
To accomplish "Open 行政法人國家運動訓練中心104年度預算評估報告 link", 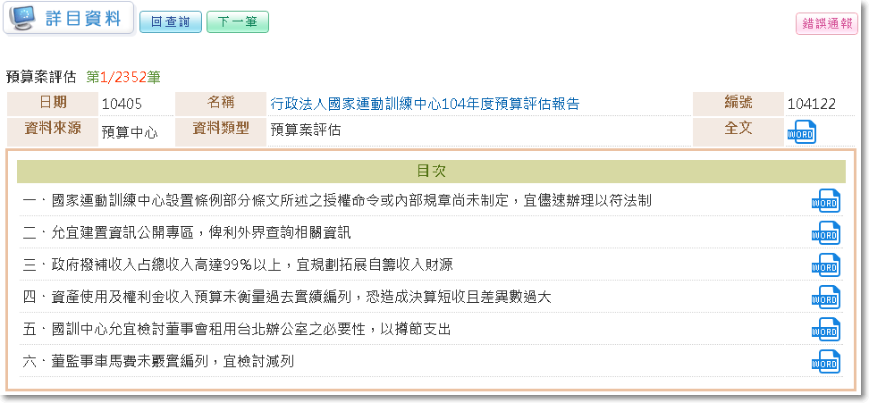I will tap(425, 104).
